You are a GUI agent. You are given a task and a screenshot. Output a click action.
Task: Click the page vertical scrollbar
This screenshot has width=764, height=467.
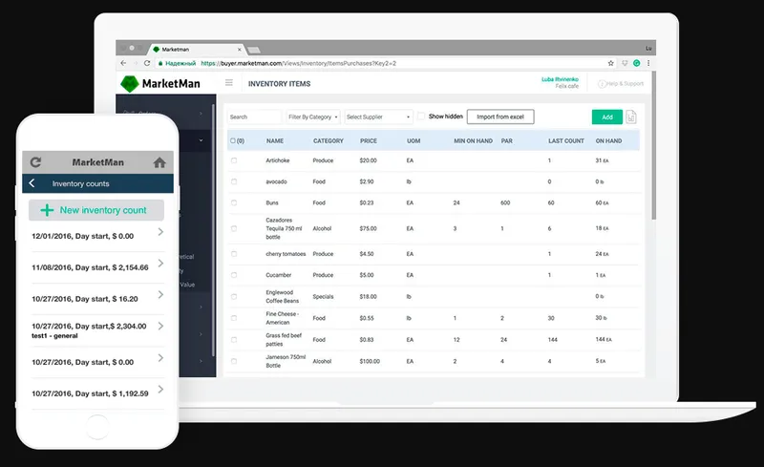pyautogui.click(x=654, y=145)
